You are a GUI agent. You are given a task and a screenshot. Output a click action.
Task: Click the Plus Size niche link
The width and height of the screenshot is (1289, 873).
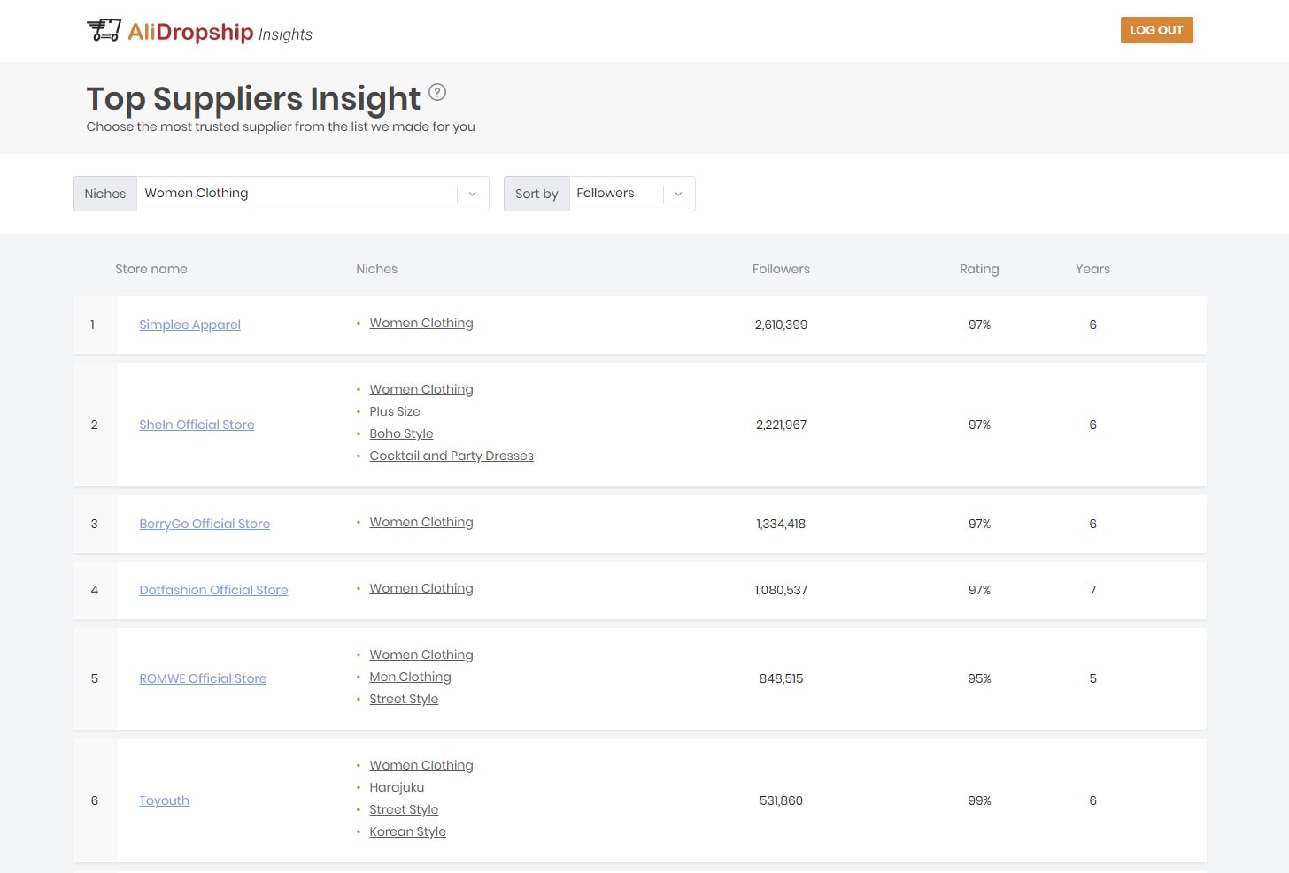395,411
